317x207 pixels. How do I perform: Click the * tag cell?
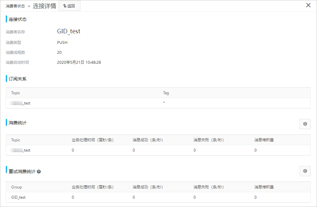coord(164,103)
